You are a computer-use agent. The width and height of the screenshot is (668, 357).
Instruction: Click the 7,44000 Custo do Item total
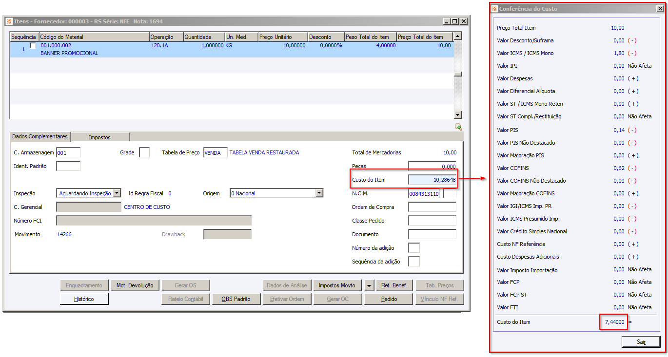[x=613, y=322]
